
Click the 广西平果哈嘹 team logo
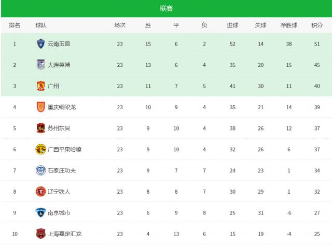click(x=40, y=149)
